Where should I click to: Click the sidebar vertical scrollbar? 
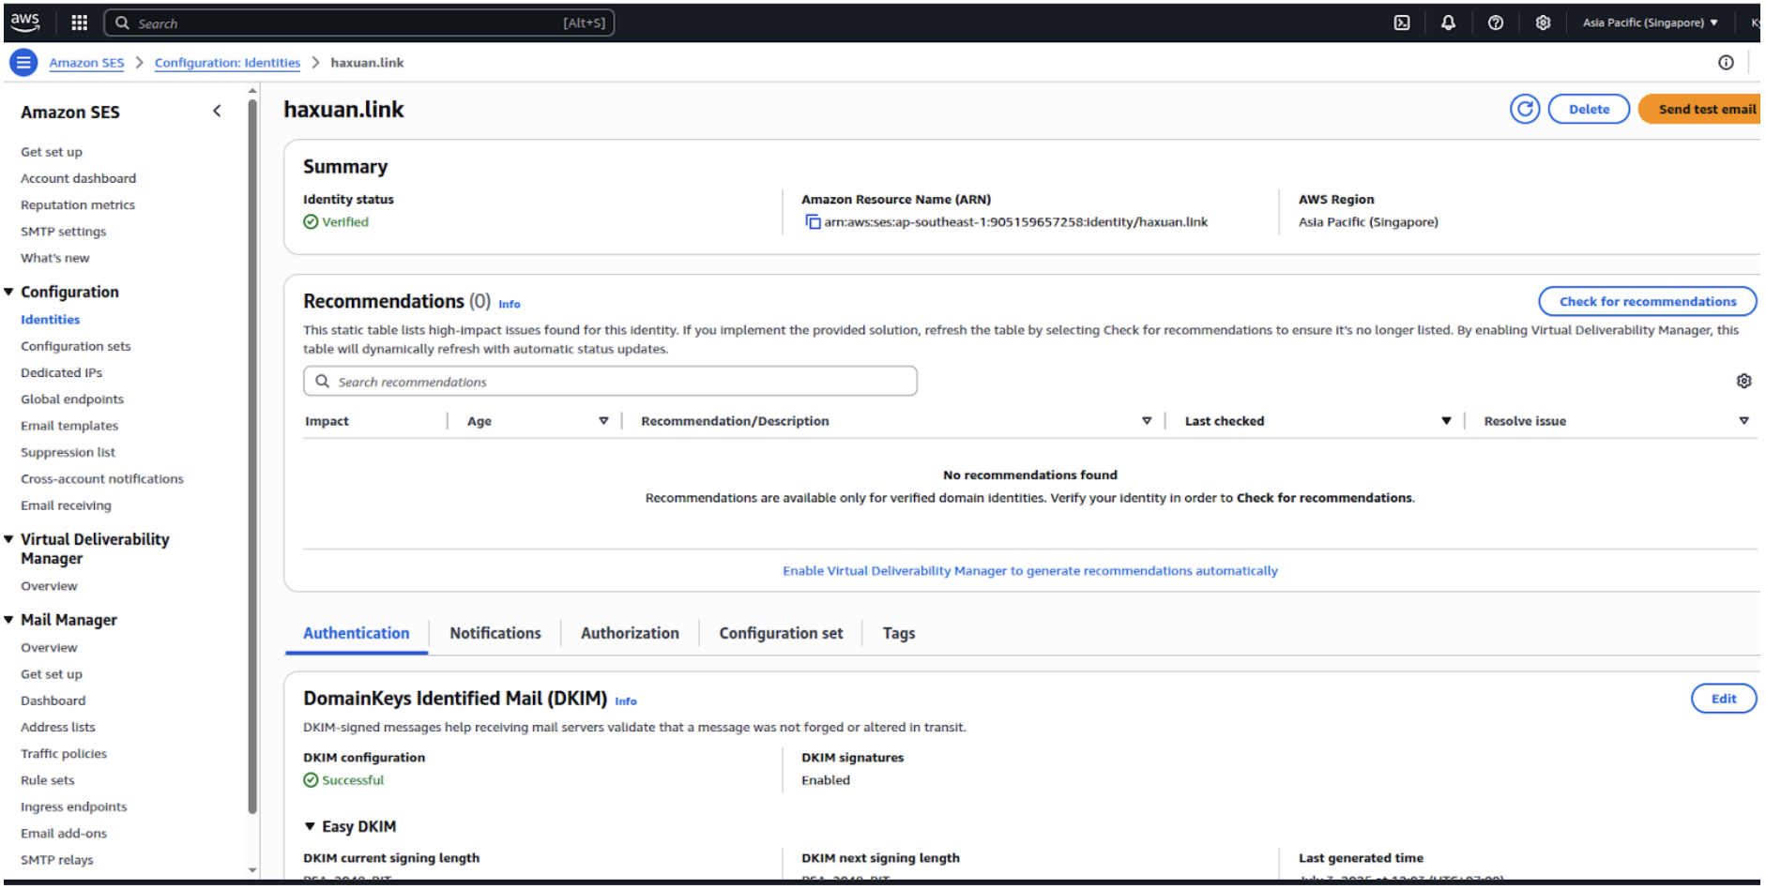[252, 457]
